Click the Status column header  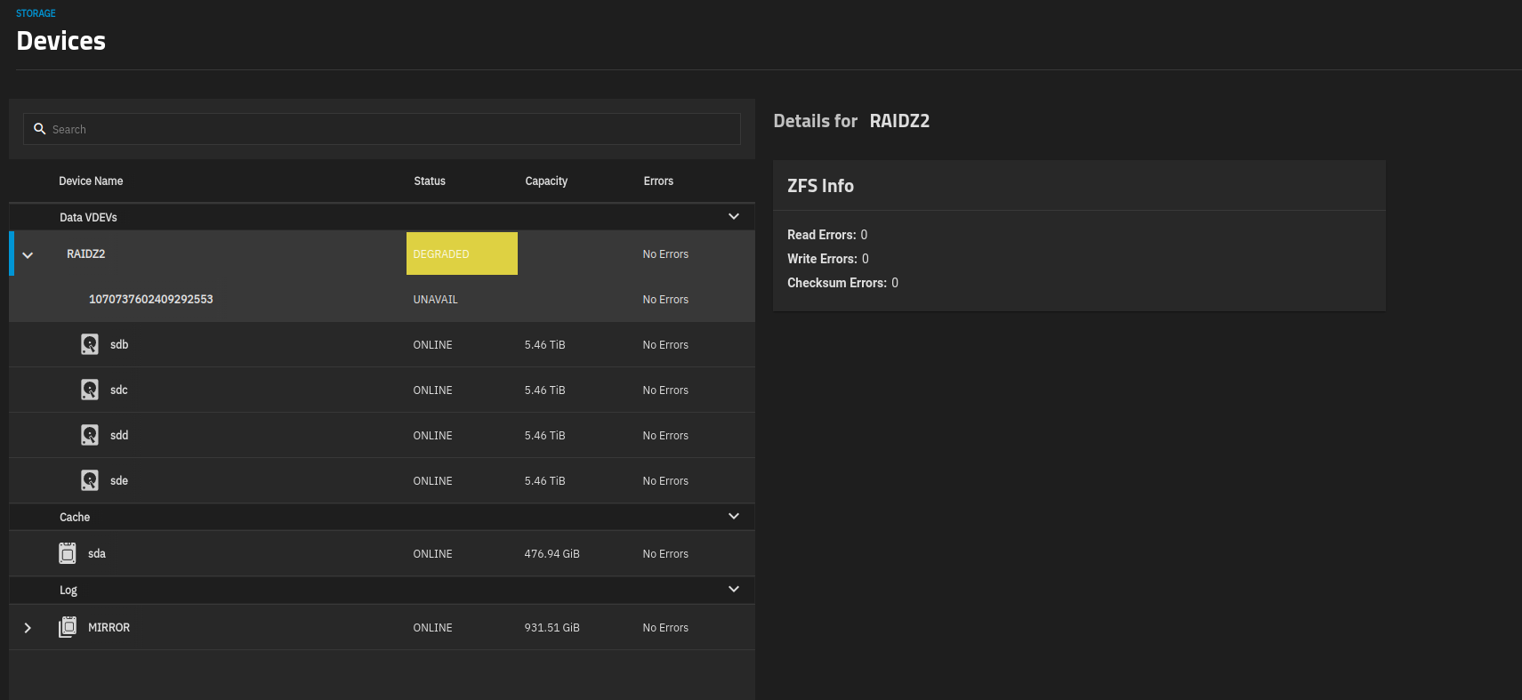click(x=430, y=181)
